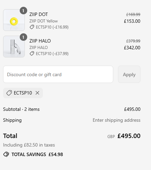Screen dimensions: 151x170
Task: Select the ZIIP DOT product title
Action: (x=38, y=14)
